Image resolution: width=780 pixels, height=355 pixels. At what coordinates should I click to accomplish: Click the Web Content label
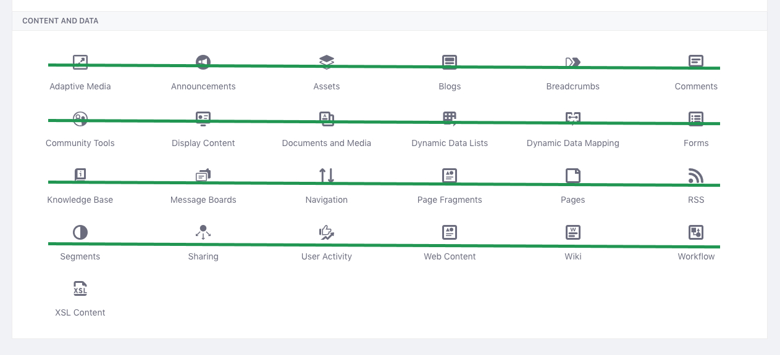450,256
